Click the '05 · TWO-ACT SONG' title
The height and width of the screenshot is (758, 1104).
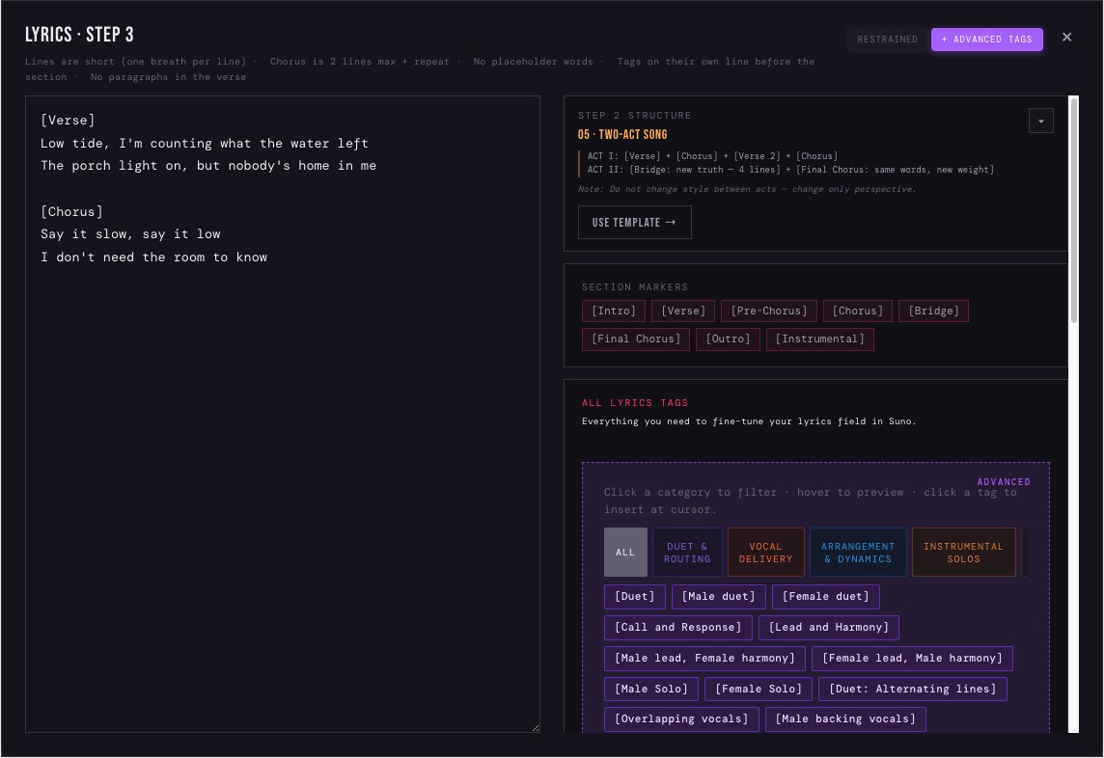(x=622, y=134)
